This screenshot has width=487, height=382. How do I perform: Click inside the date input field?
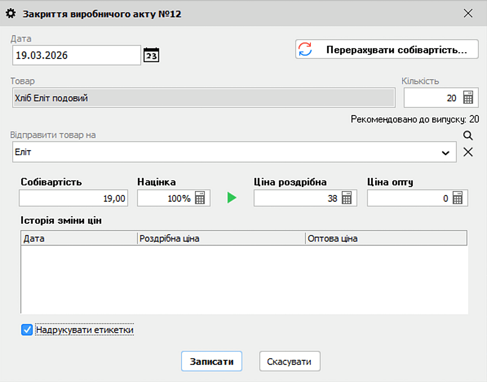pos(75,55)
